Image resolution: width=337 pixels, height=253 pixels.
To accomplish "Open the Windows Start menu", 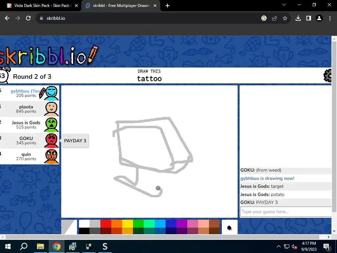I will coord(8,246).
